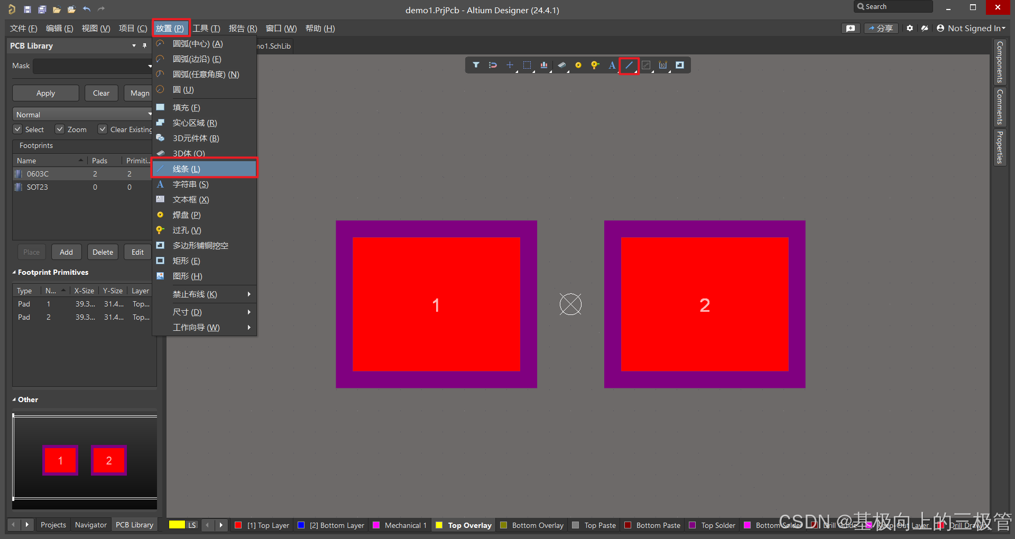Open the settings gear icon
Viewport: 1015px width, 539px height.
click(909, 28)
